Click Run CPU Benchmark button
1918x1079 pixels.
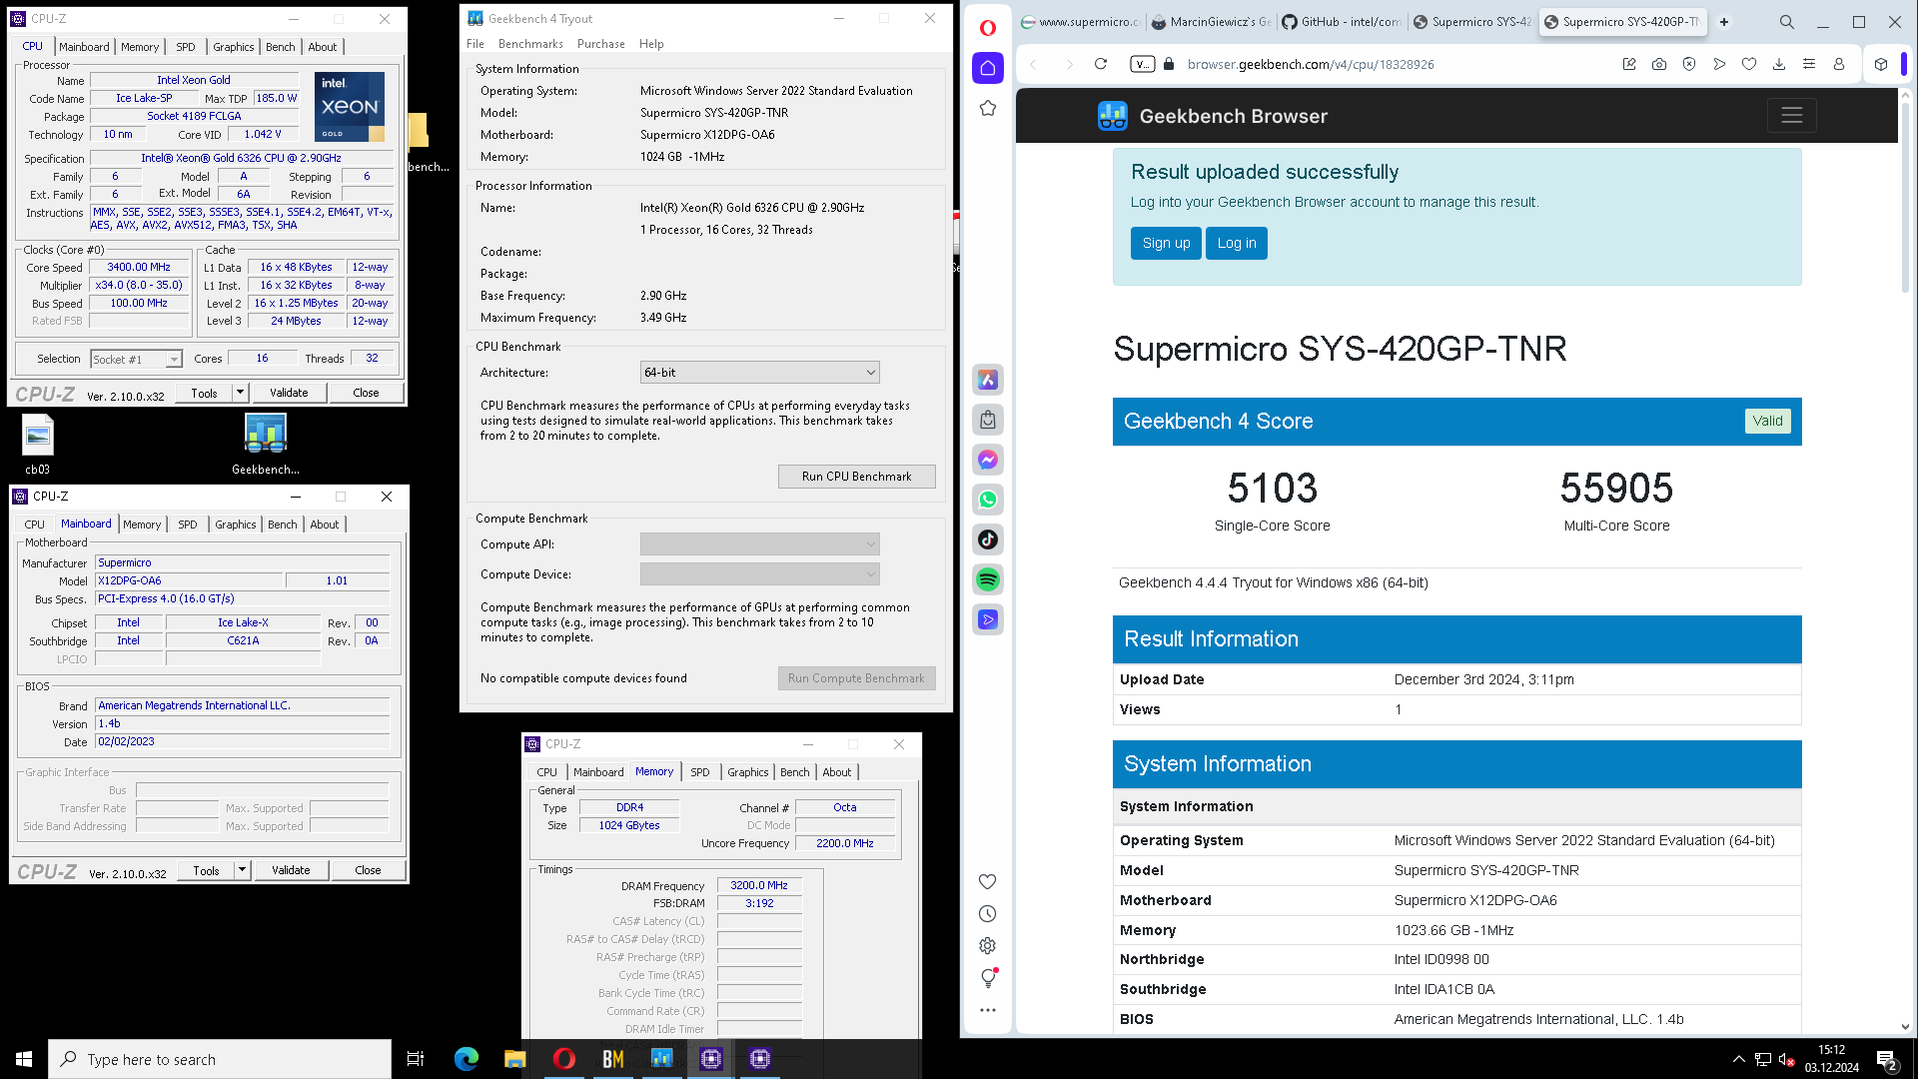coord(857,477)
